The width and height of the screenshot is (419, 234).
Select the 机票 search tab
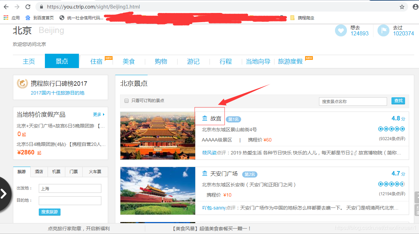point(56,172)
